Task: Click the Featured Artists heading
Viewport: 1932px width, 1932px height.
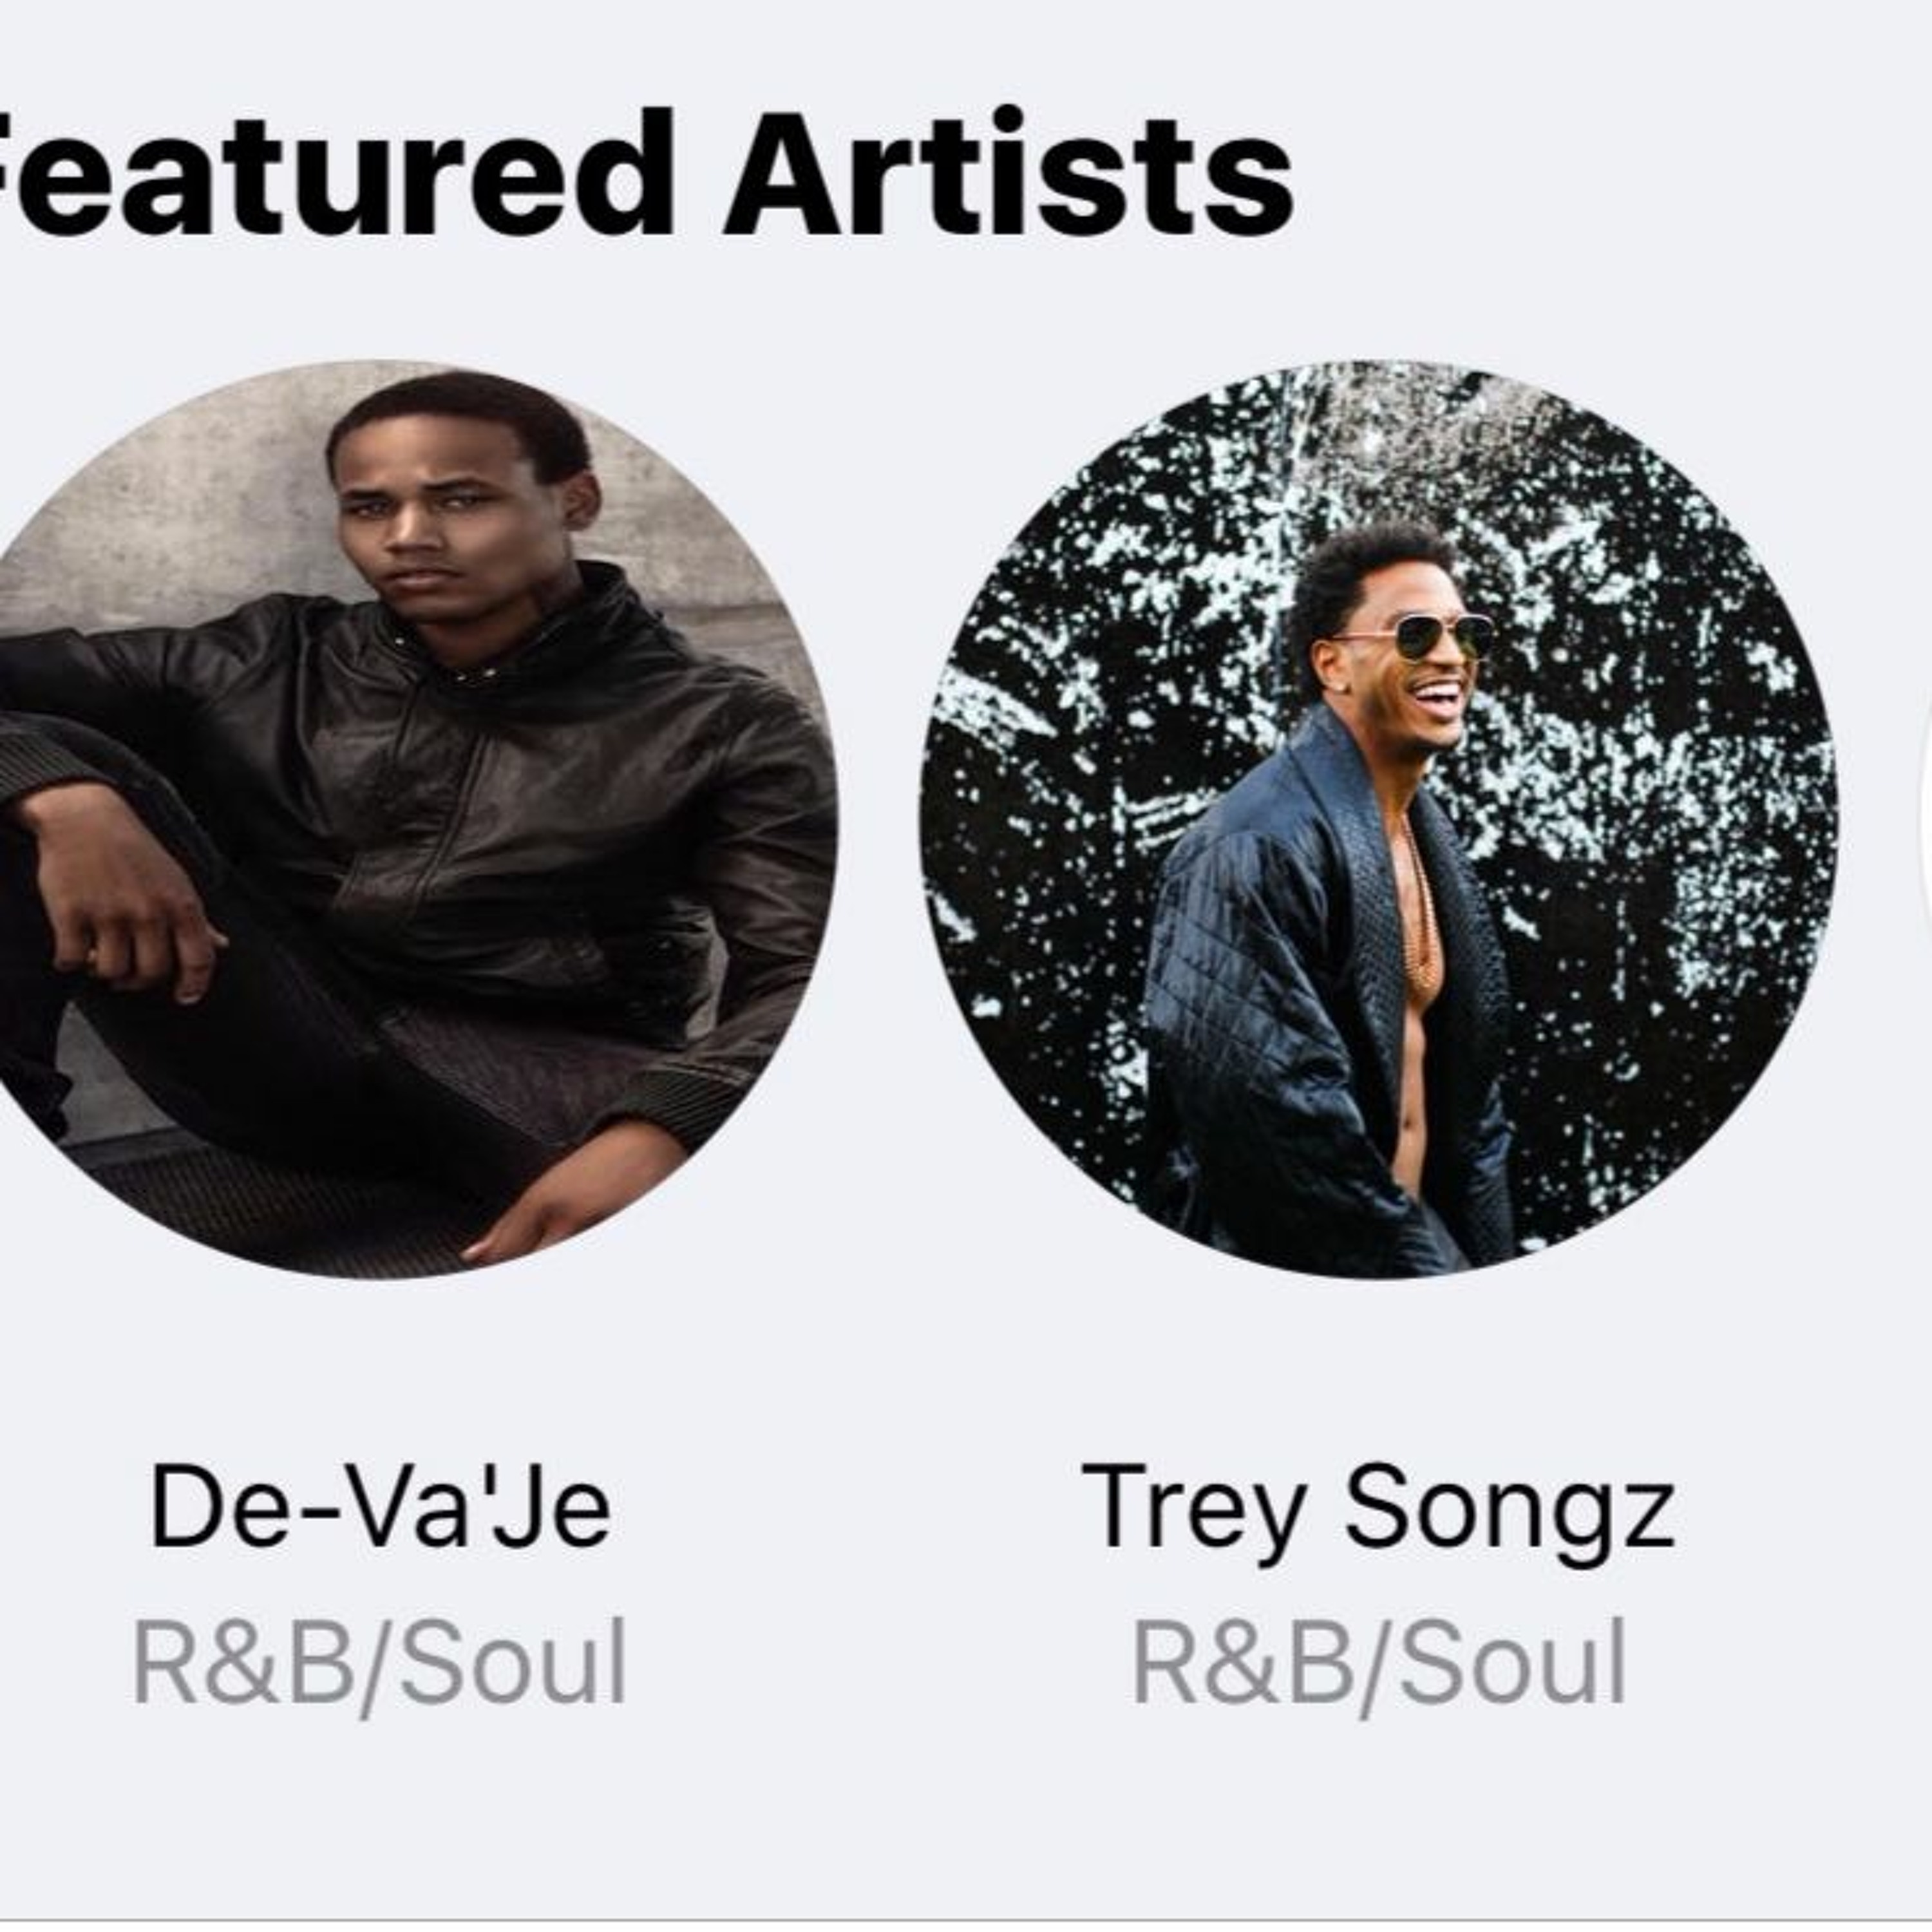Action: point(640,175)
